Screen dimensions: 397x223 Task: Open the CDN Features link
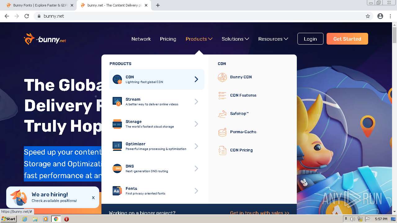[x=243, y=95]
